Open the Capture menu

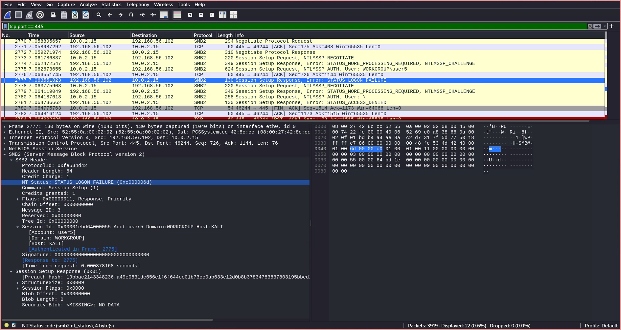(66, 5)
